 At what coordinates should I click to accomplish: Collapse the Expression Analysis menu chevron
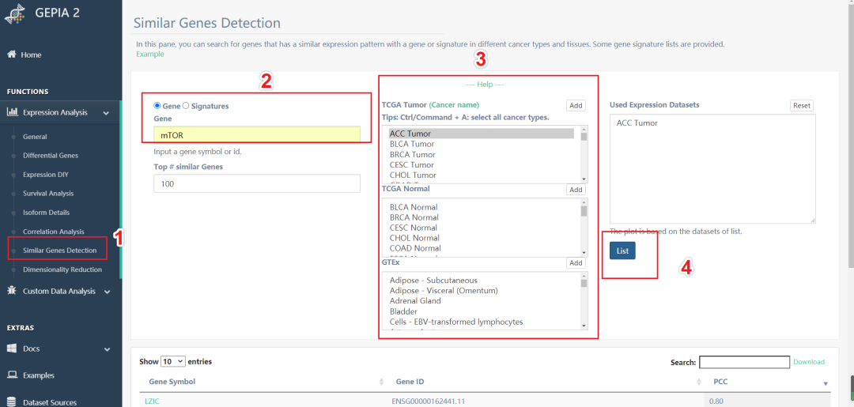[x=106, y=113]
